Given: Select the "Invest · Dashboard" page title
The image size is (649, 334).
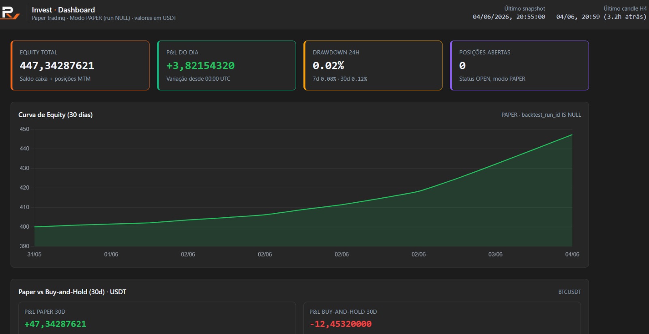Looking at the screenshot, I should coord(63,10).
